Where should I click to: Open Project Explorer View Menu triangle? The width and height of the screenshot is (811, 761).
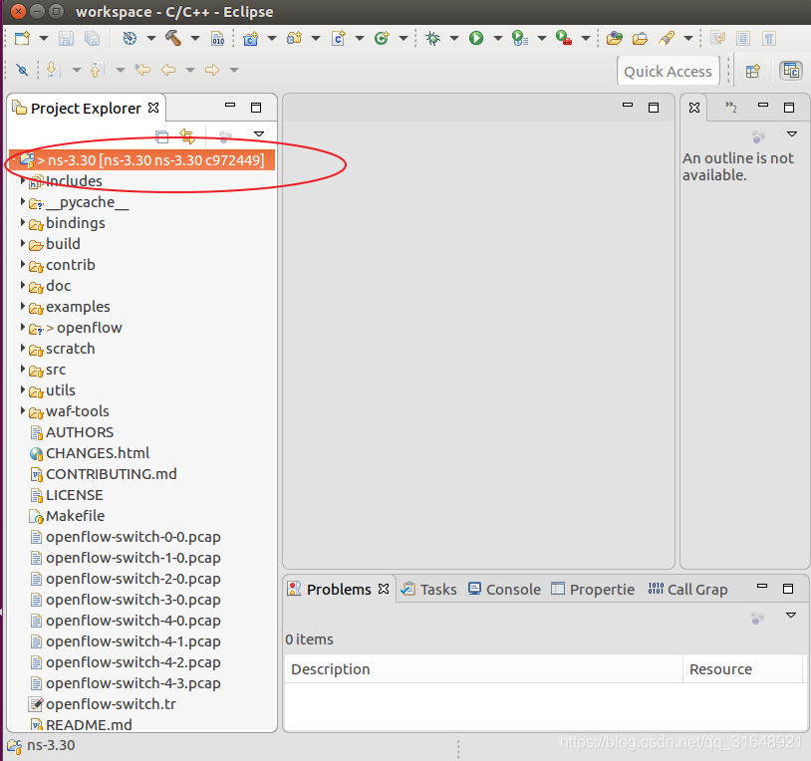pyautogui.click(x=259, y=134)
